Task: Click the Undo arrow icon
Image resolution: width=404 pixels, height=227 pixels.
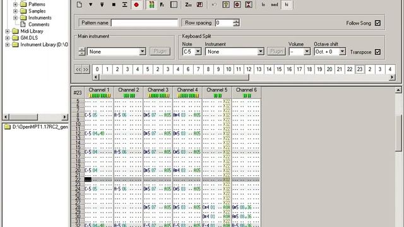Action: pyautogui.click(x=214, y=4)
